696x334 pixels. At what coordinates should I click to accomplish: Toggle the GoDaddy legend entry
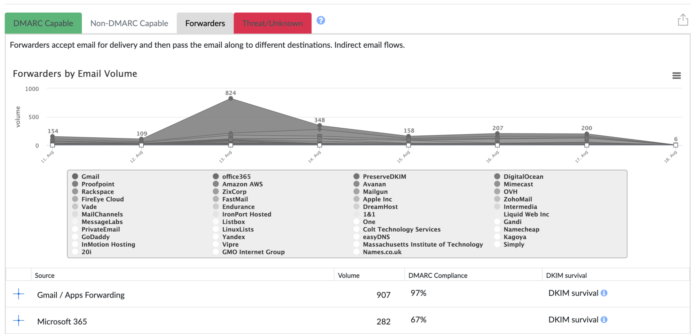(91, 237)
